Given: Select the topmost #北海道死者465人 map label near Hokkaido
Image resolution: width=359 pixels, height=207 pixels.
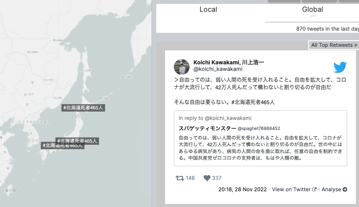Looking at the screenshot, I should point(83,108).
